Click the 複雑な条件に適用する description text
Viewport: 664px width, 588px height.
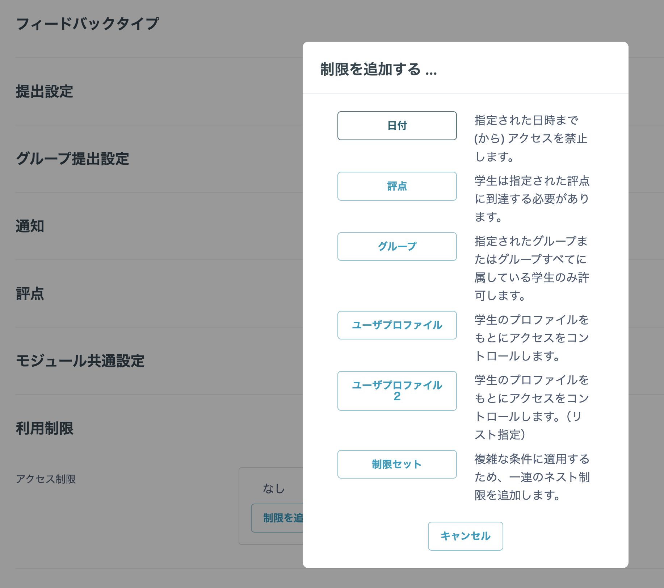[x=532, y=477]
